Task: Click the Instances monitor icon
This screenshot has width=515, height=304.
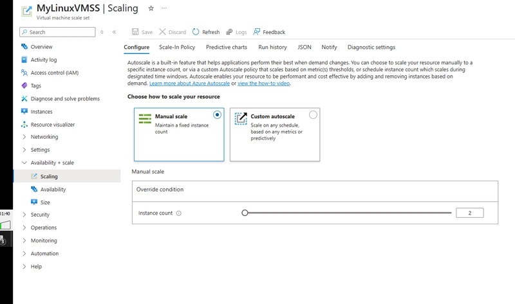Action: pos(24,111)
